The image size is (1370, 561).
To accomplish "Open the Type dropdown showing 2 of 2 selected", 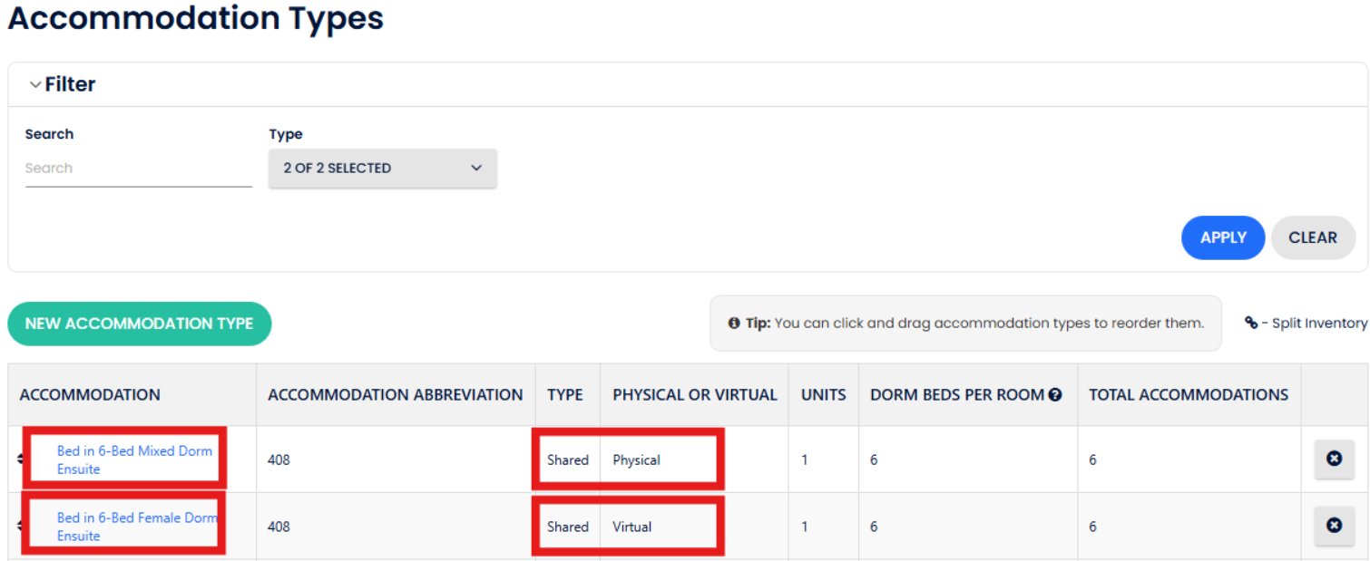I will click(x=382, y=169).
